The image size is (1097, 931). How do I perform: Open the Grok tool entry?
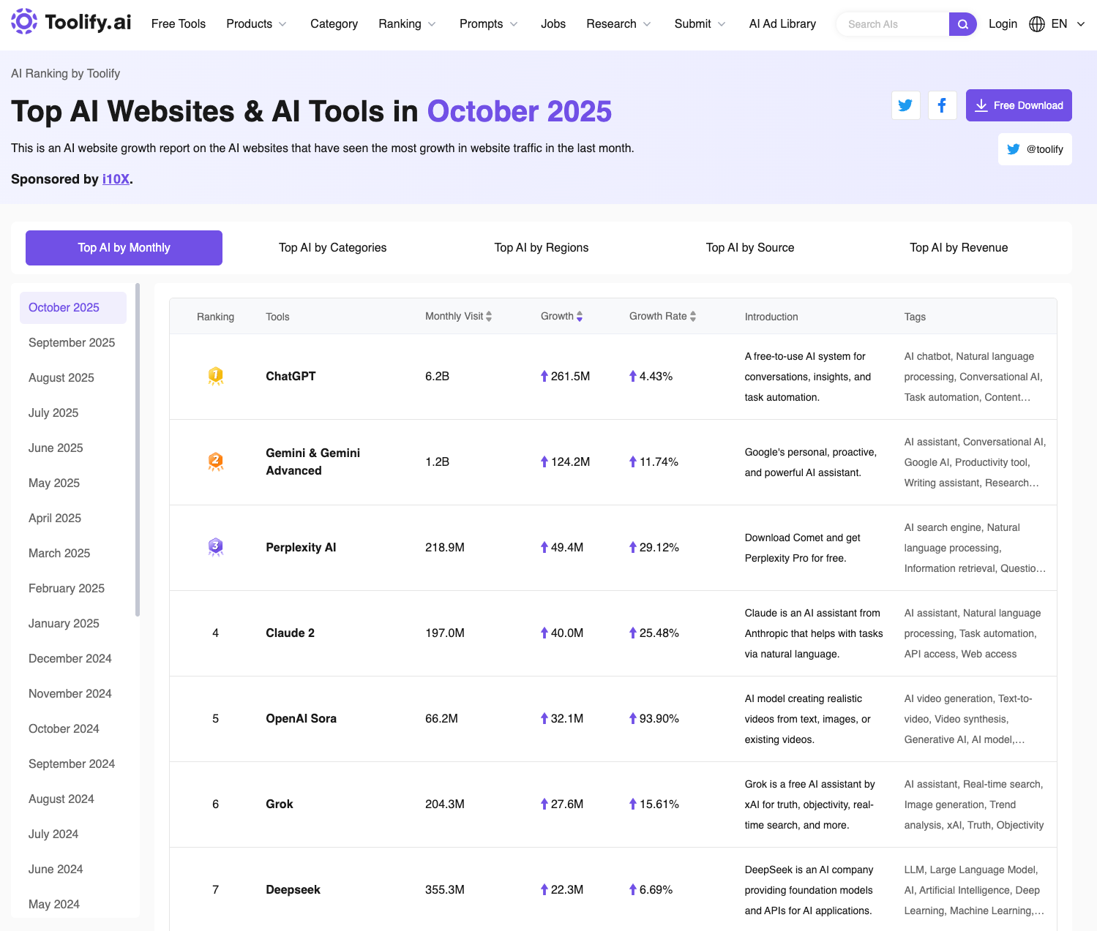pyautogui.click(x=280, y=804)
